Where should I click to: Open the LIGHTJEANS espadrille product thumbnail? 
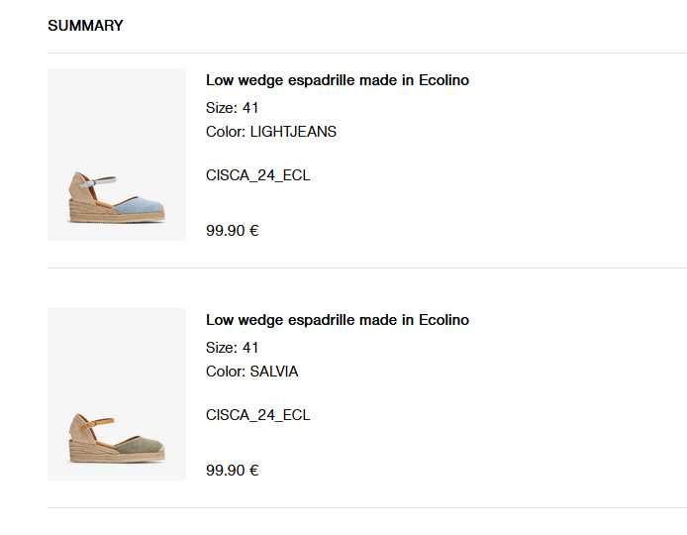pos(117,155)
